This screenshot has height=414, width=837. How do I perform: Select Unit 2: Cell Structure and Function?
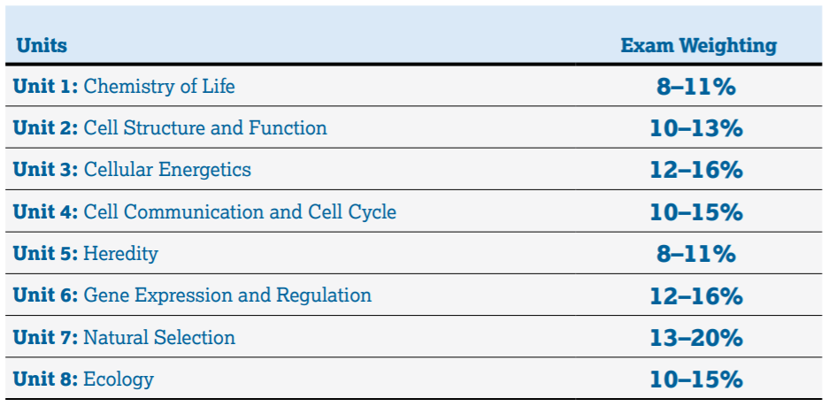170,128
